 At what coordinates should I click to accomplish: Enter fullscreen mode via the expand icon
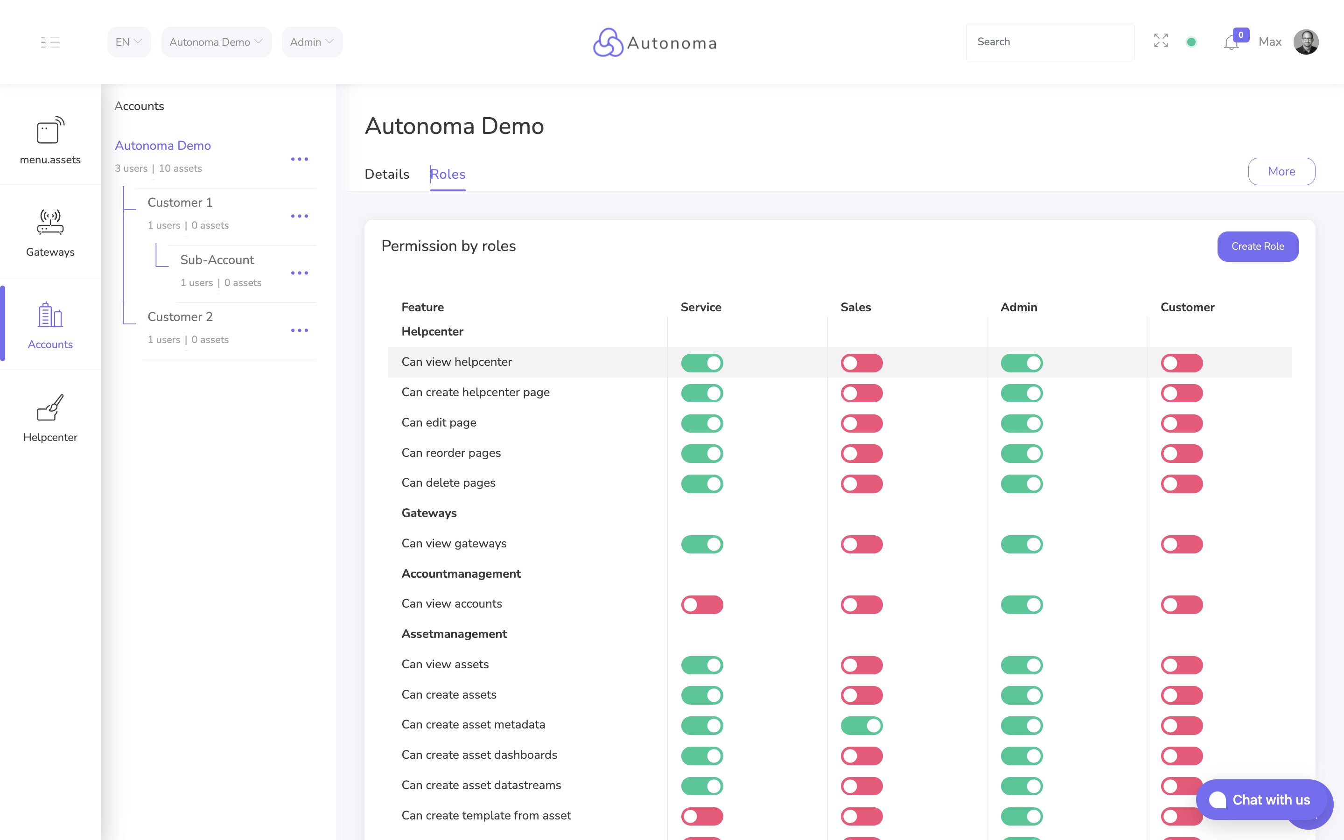tap(1161, 41)
